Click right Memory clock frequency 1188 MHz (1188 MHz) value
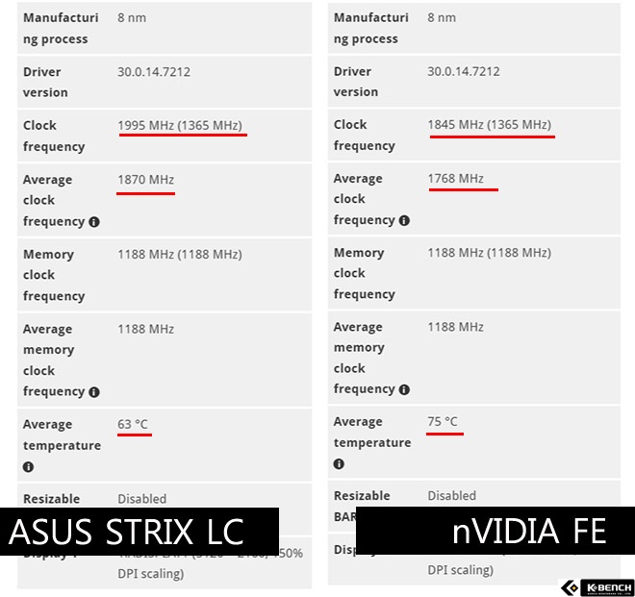This screenshot has height=597, width=635. (489, 253)
